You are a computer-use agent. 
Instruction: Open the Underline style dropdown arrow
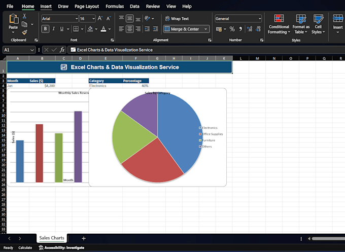coord(68,29)
